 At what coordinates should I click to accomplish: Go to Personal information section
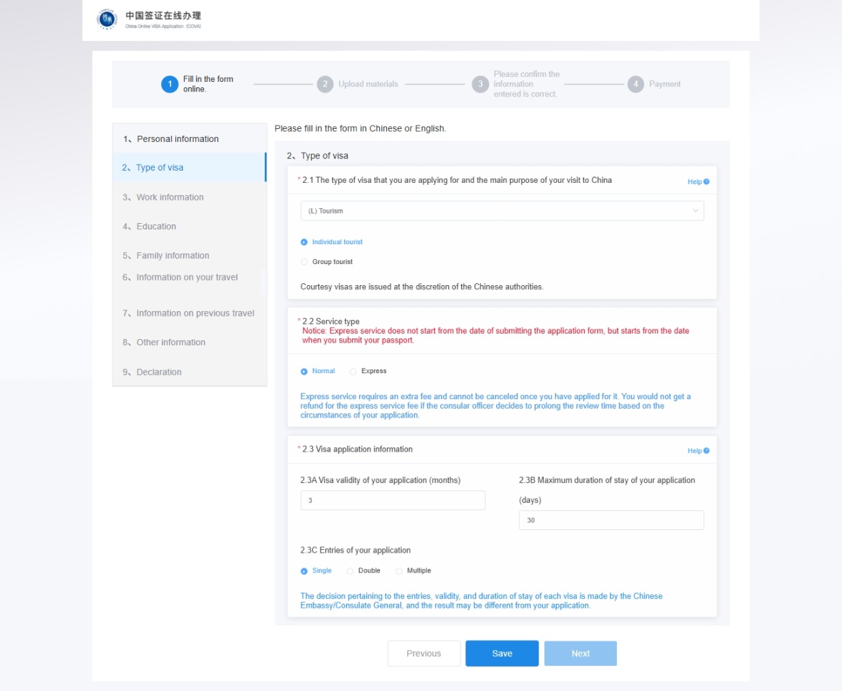click(x=177, y=139)
